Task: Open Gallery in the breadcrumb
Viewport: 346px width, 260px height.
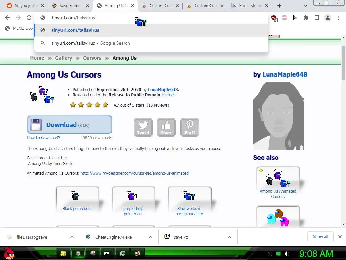Action: tap(64, 58)
